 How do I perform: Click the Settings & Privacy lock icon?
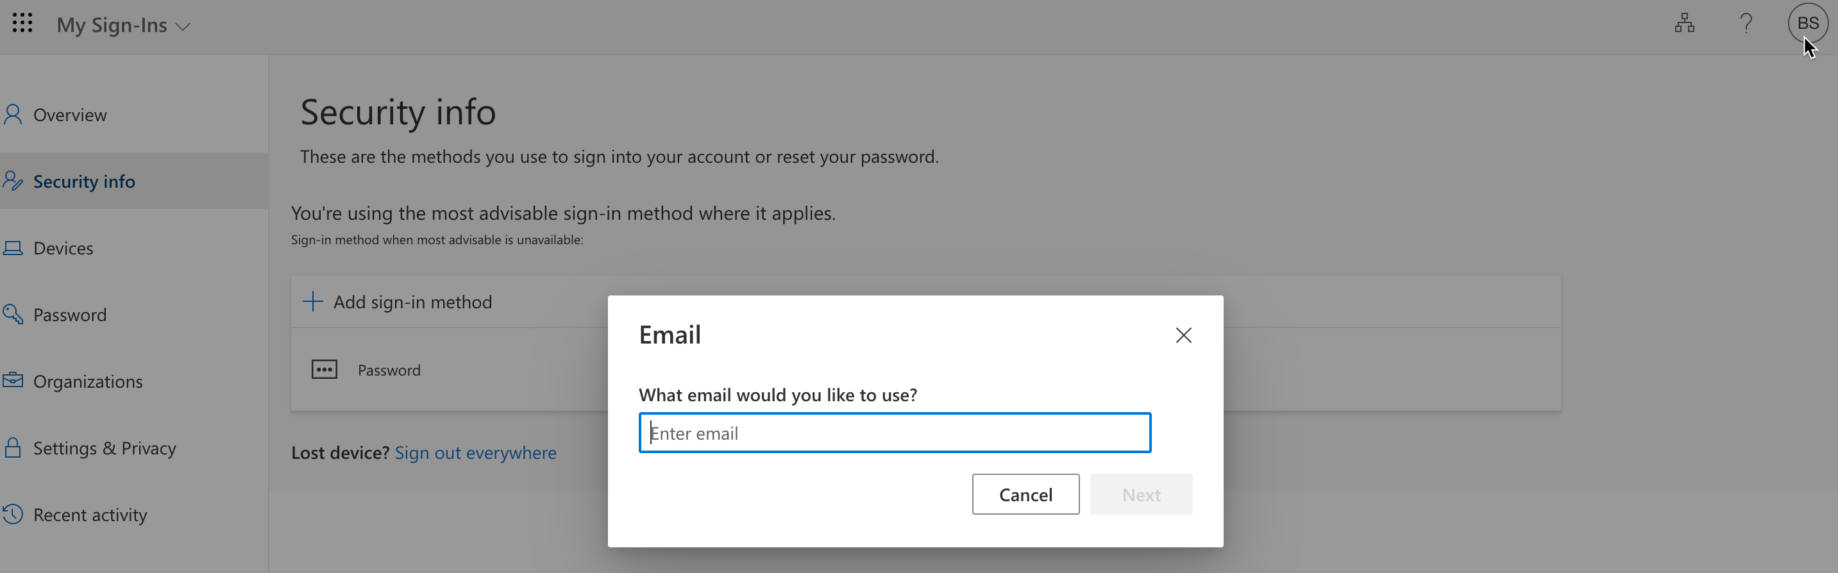(13, 447)
